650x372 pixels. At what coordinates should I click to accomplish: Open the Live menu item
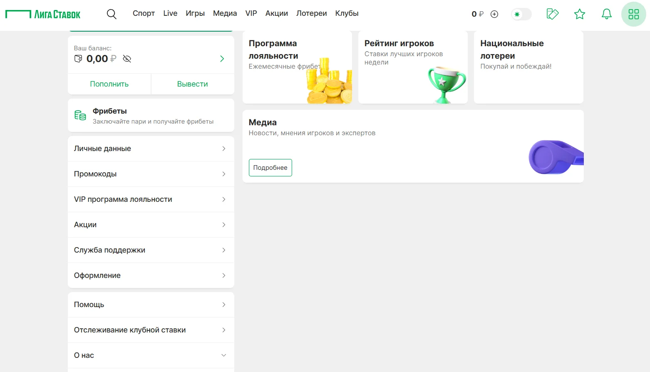[x=170, y=13]
